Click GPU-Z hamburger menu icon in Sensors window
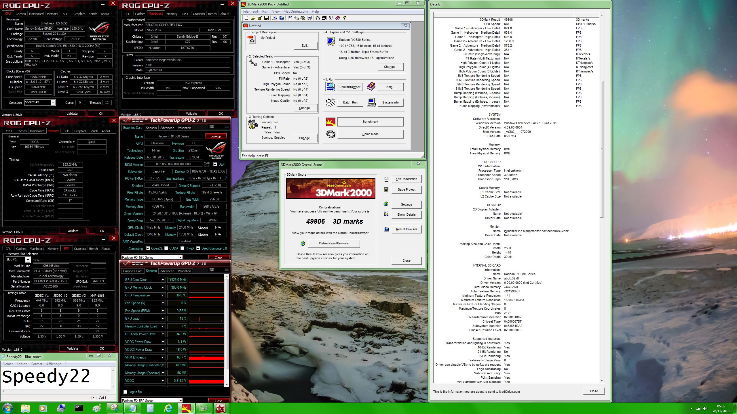This screenshot has width=737, height=414. click(227, 269)
